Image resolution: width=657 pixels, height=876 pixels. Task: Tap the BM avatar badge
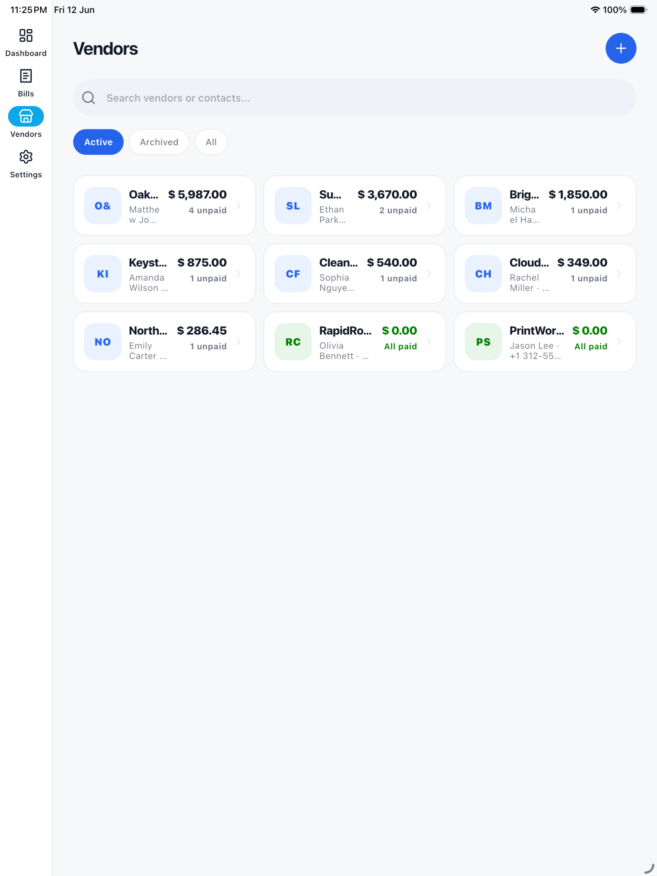[483, 206]
